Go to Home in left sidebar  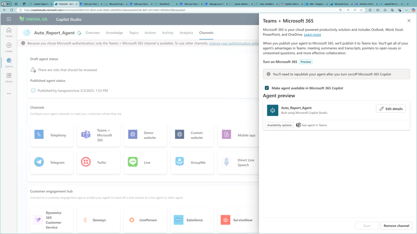(x=9, y=32)
